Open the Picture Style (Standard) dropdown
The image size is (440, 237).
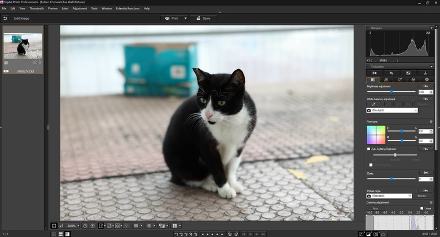click(x=410, y=196)
